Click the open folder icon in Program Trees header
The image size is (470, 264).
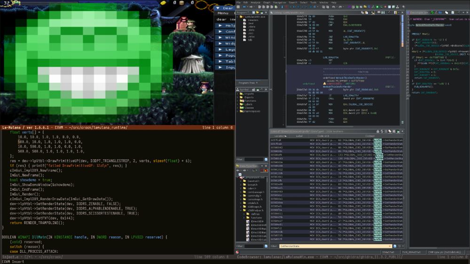point(258,13)
